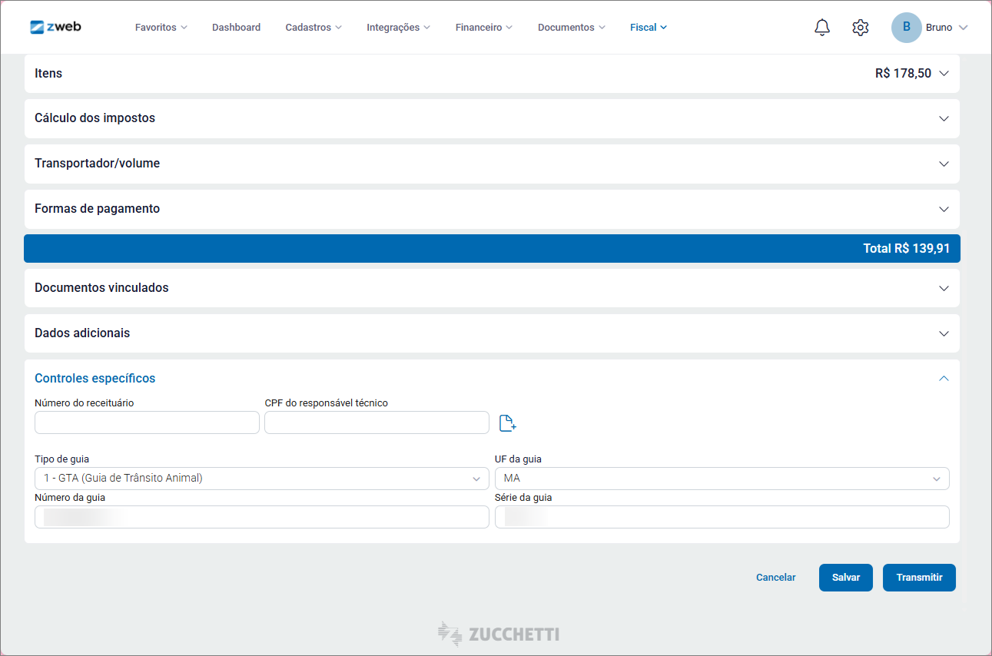The width and height of the screenshot is (992, 656).
Task: Expand the Dados adicionais section
Action: click(x=492, y=333)
